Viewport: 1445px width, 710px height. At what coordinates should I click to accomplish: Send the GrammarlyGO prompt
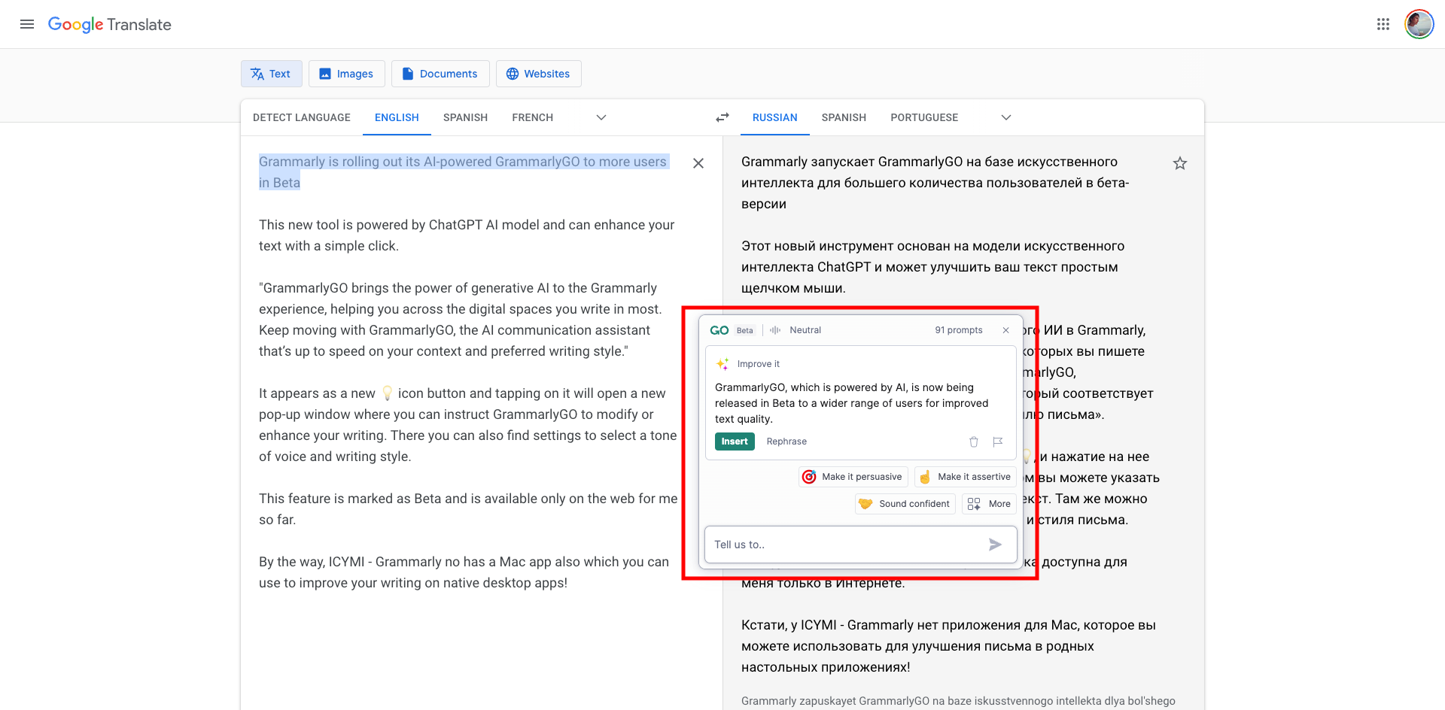tap(995, 545)
